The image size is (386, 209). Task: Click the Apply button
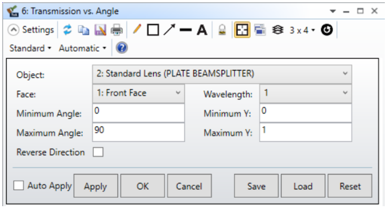click(x=96, y=186)
